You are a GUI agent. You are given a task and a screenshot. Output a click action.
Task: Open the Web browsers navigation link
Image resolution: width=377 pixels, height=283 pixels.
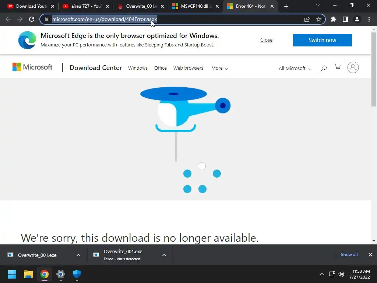coord(188,68)
